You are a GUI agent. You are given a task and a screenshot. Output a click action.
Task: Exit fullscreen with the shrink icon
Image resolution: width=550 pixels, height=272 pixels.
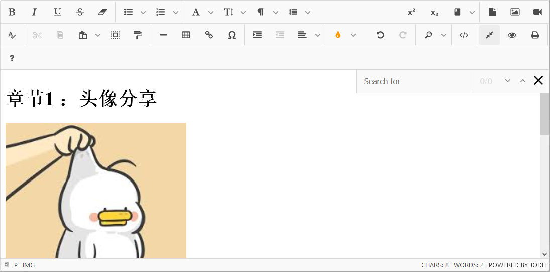pyautogui.click(x=490, y=35)
